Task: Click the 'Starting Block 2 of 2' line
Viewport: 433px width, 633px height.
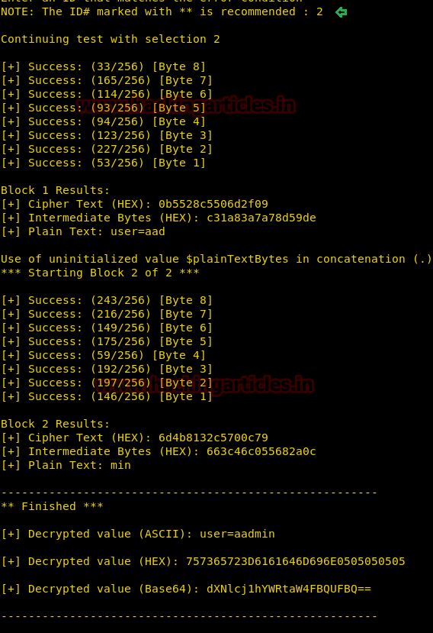Action: [x=100, y=273]
